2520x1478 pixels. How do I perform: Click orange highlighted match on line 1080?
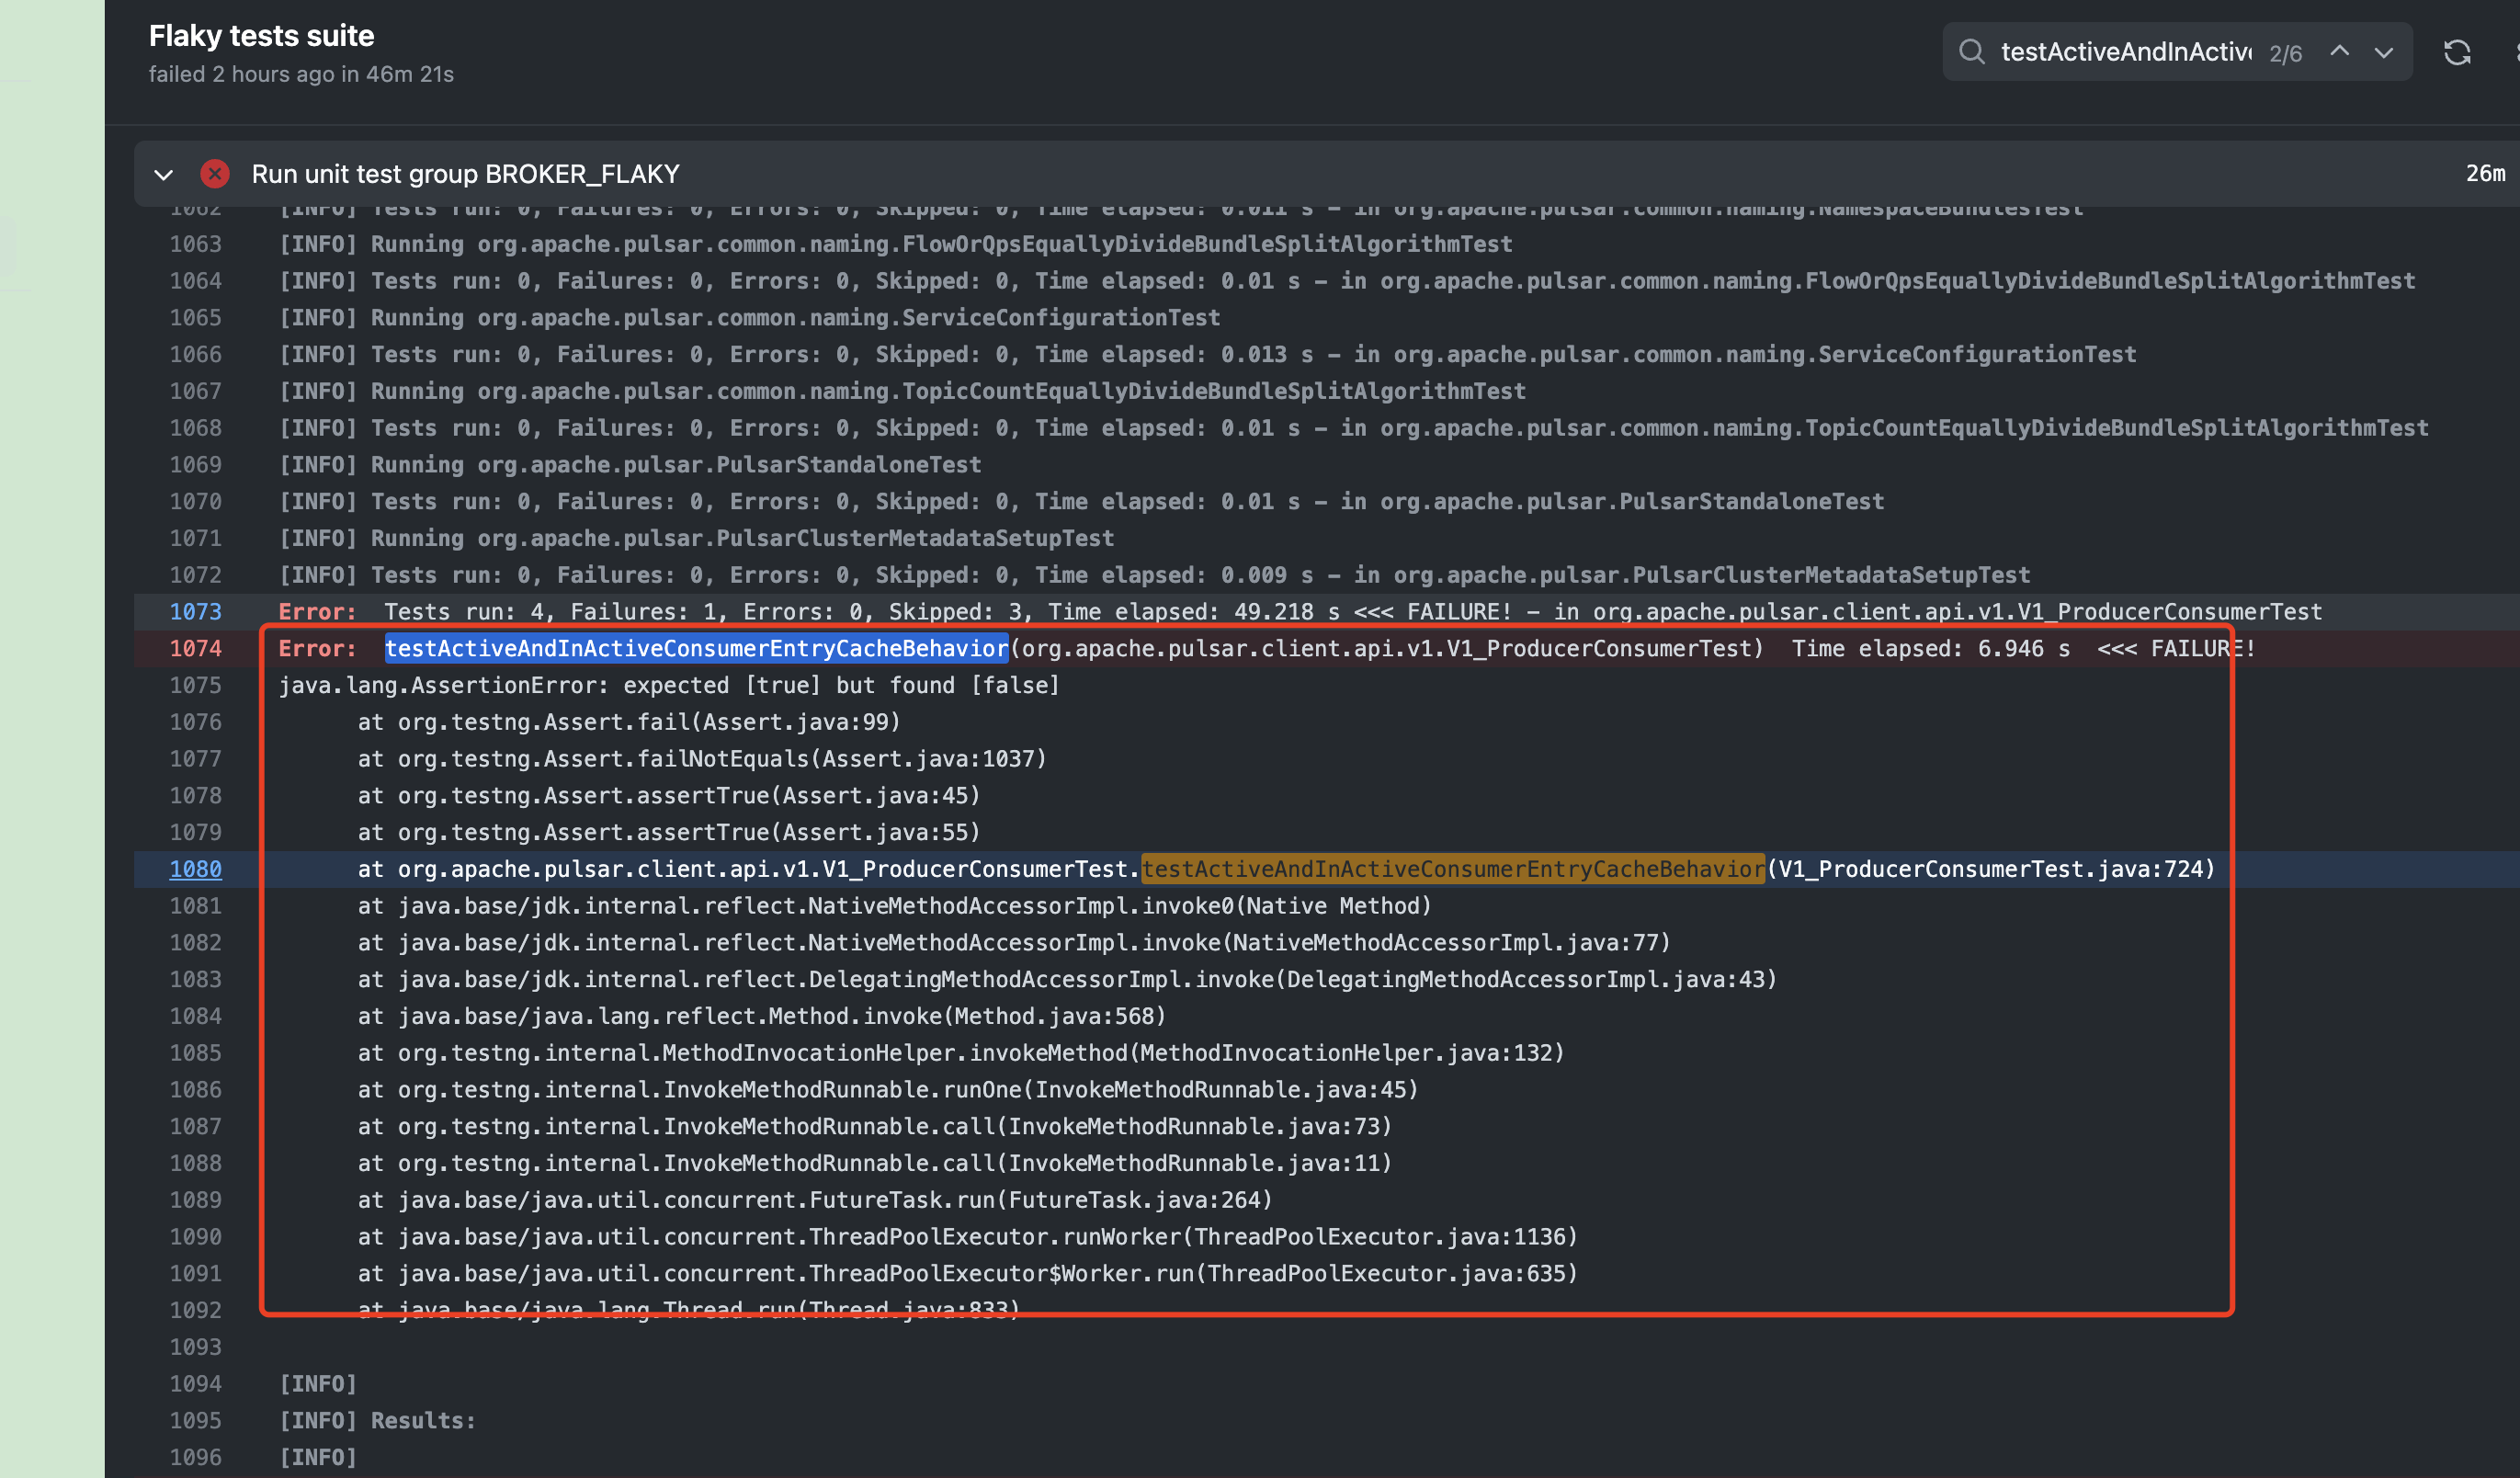[x=1452, y=869]
